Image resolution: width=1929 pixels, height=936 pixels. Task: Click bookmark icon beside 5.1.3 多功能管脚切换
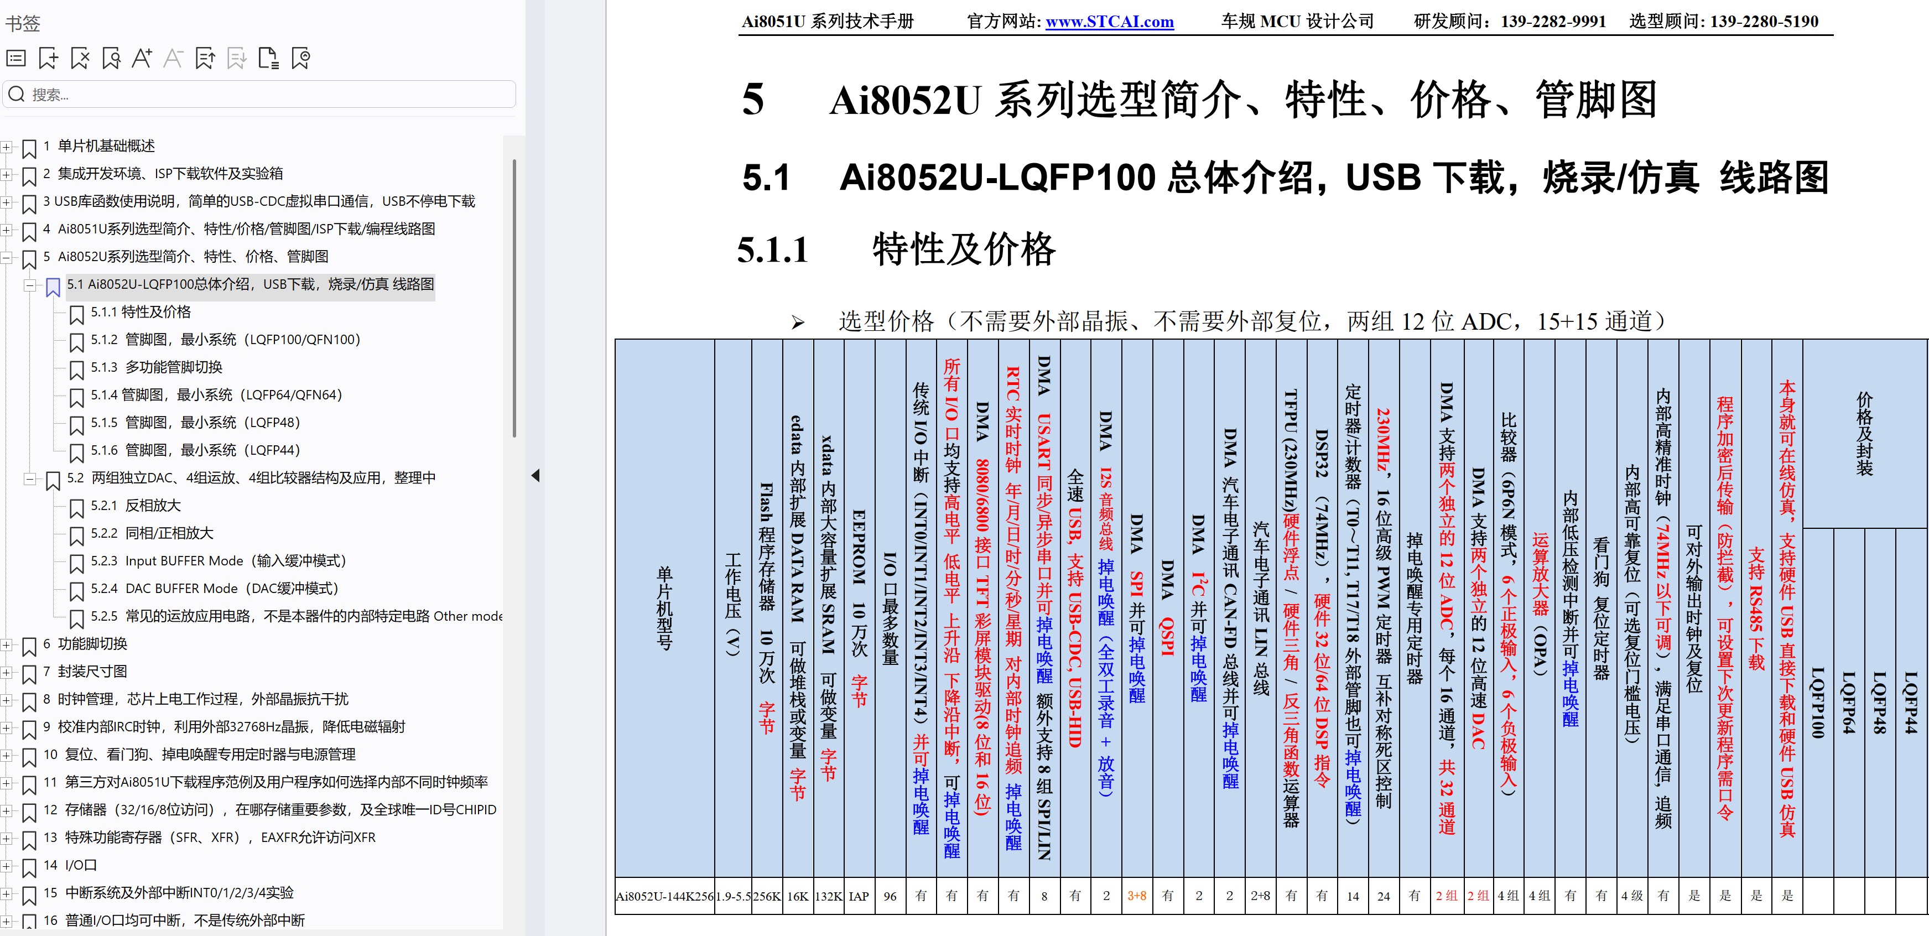point(76,370)
